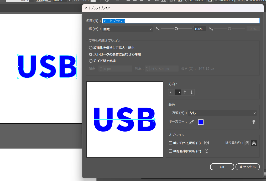Click the disabled maximum width icon
Viewport: 266px width, 181px height.
click(x=211, y=29)
